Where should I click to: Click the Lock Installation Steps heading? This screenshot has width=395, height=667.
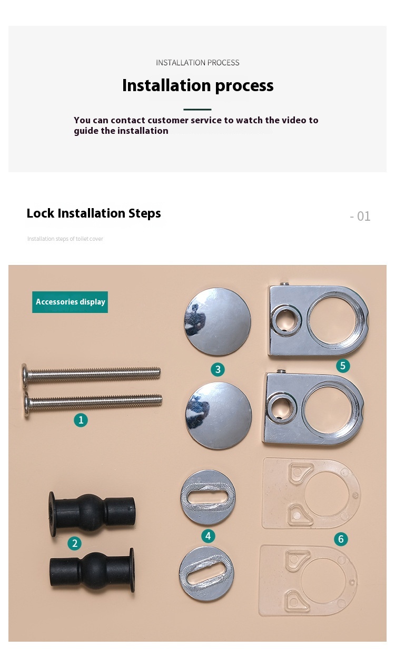94,213
